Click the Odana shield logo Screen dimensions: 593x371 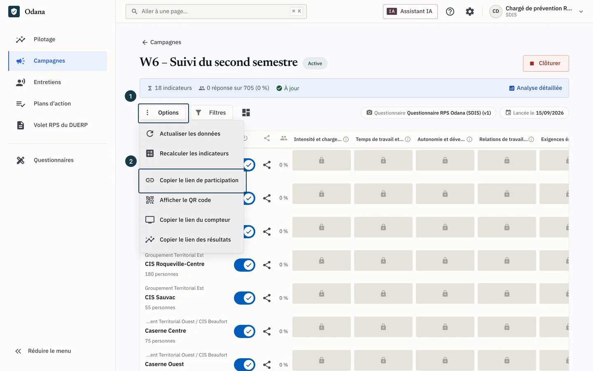(14, 12)
